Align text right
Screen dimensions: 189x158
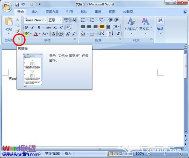pos(96,27)
